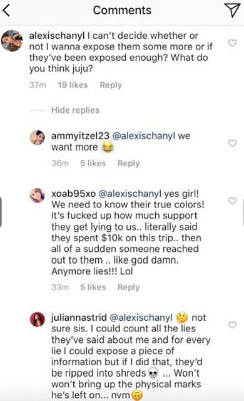
Task: Open xoab95xo's profile avatar
Action: coord(38,195)
